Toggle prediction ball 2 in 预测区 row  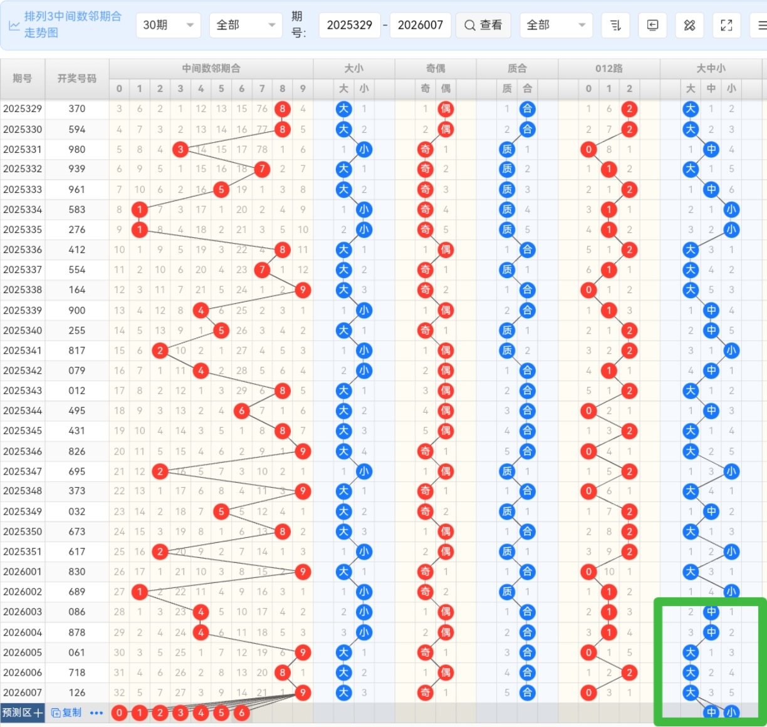[160, 713]
